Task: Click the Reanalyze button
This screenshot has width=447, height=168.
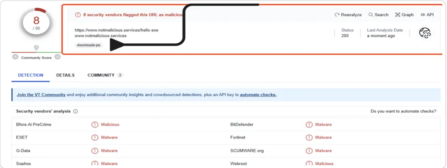Action: [x=348, y=15]
